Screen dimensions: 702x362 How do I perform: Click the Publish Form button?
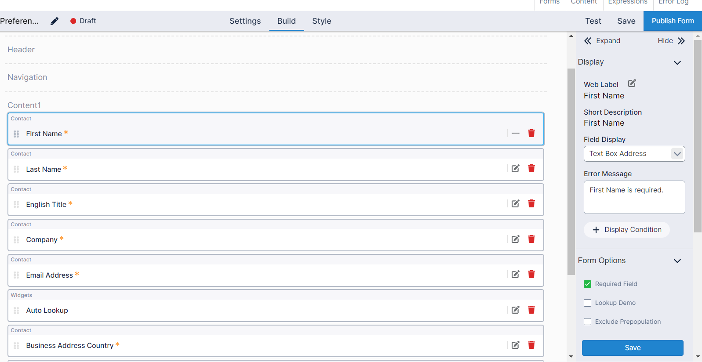click(672, 21)
